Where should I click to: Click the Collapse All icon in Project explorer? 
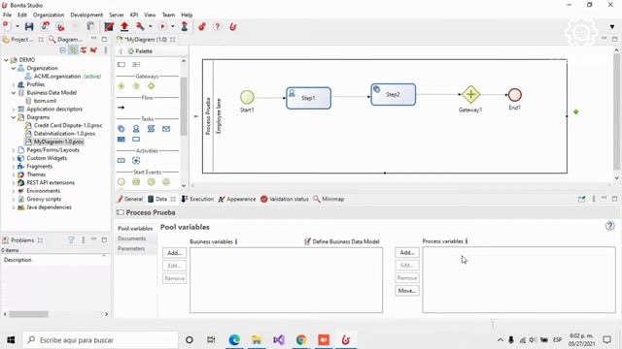[62, 50]
